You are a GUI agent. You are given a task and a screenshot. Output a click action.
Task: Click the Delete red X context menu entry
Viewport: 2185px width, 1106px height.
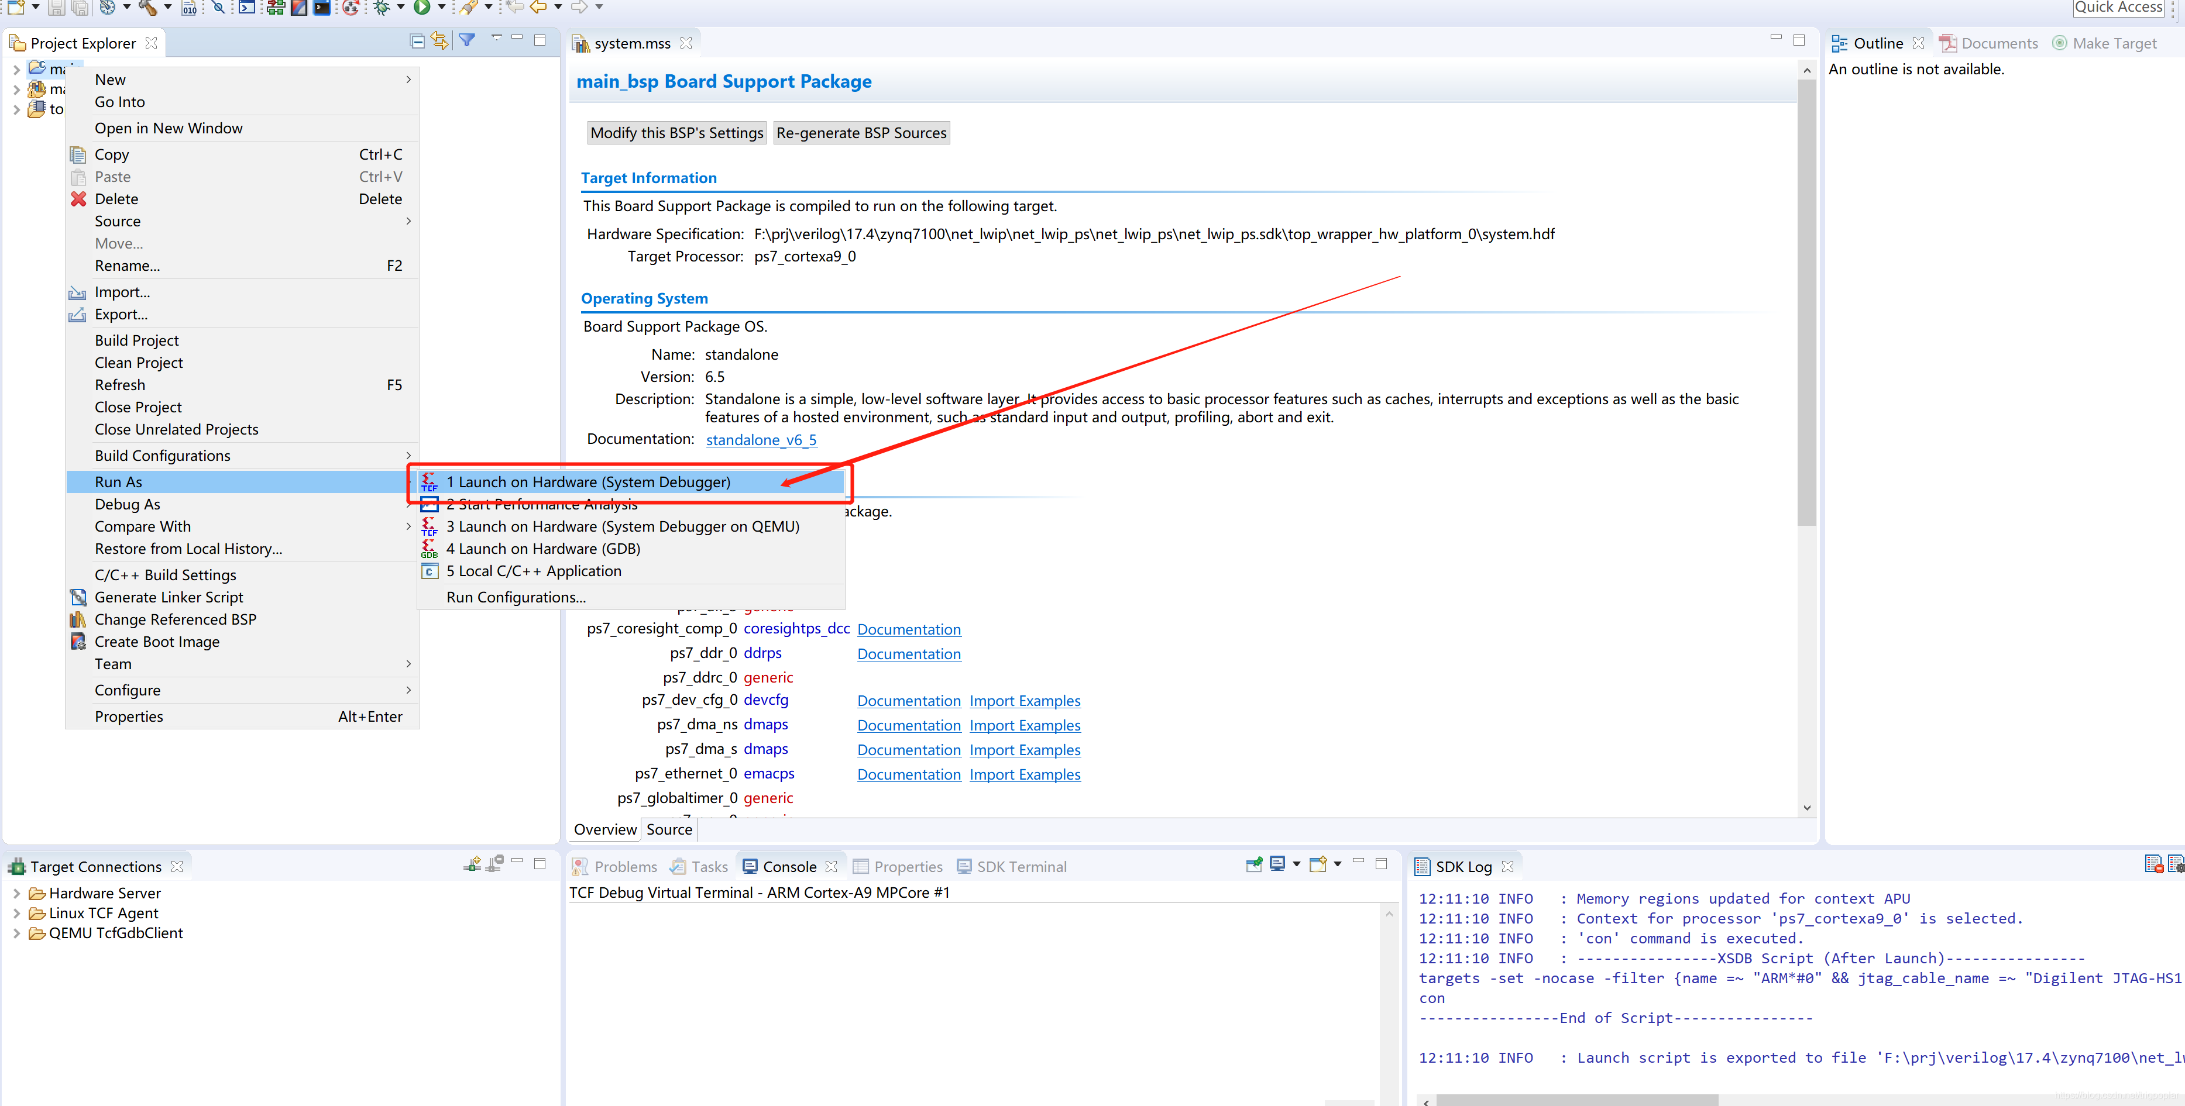coord(243,198)
